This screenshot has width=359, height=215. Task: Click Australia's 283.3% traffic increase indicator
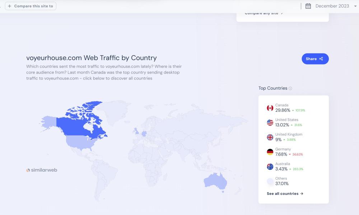[296, 169]
